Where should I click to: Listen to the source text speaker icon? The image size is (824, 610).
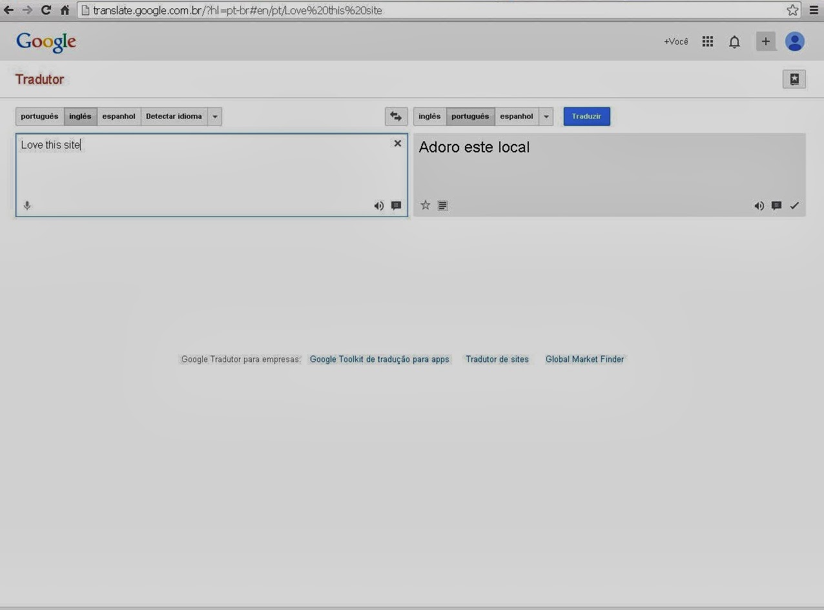pos(379,206)
